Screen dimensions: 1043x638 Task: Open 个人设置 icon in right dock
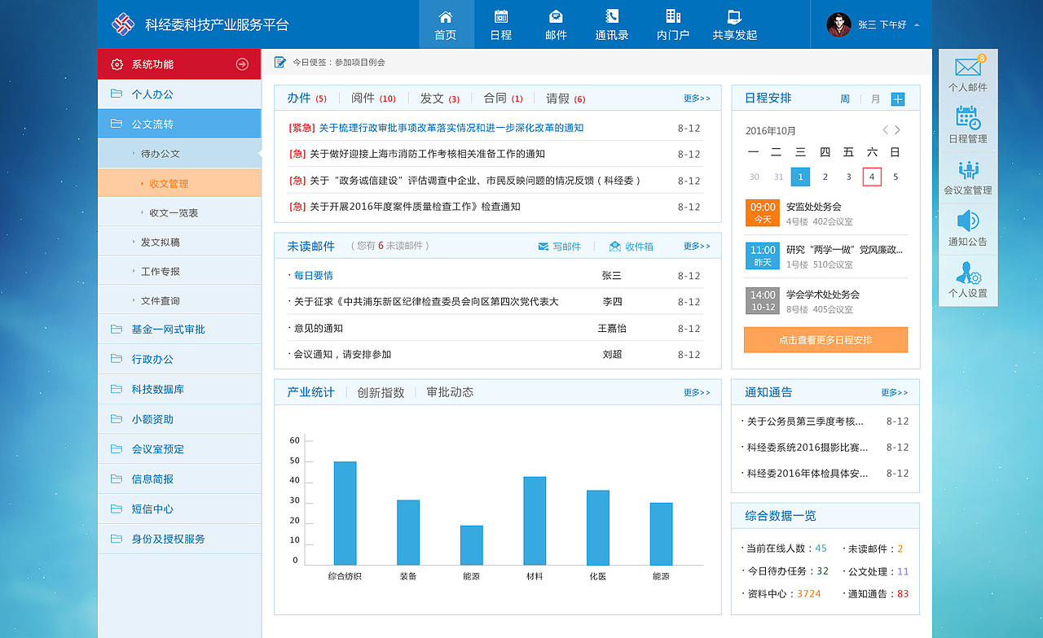click(968, 272)
